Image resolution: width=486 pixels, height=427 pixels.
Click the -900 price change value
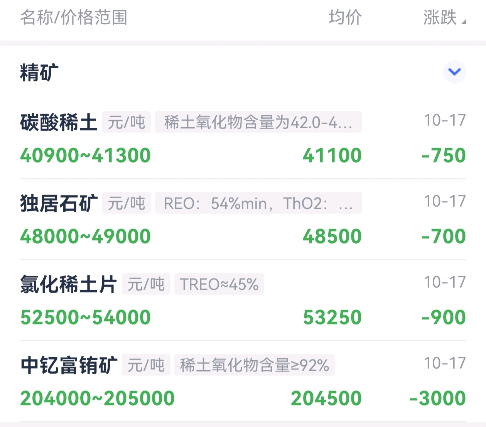click(x=444, y=317)
